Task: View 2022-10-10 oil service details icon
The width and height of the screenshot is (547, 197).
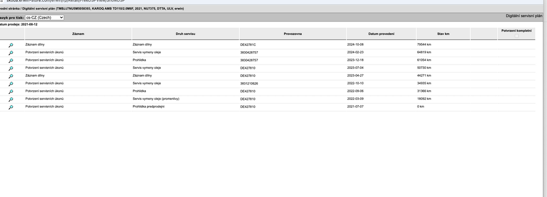Action: [x=11, y=84]
